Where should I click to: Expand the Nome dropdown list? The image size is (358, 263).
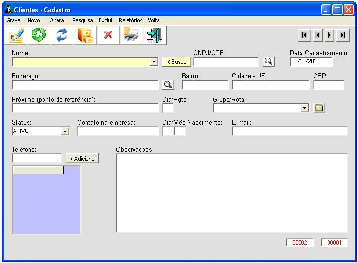coord(154,62)
